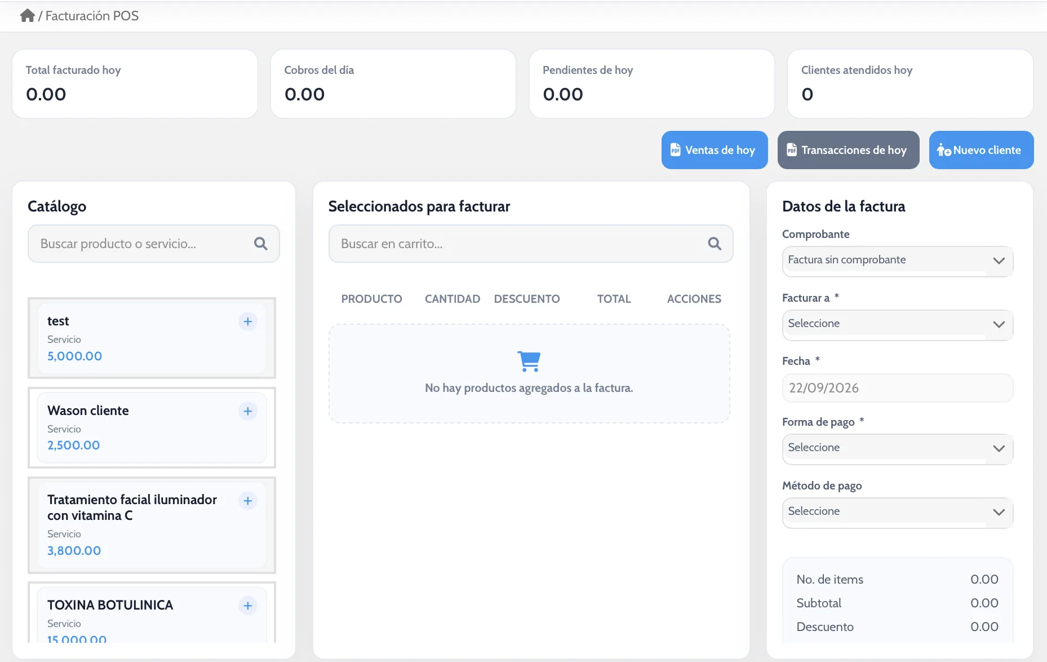Click the Facturación POS breadcrumb
The width and height of the screenshot is (1047, 662).
click(92, 16)
